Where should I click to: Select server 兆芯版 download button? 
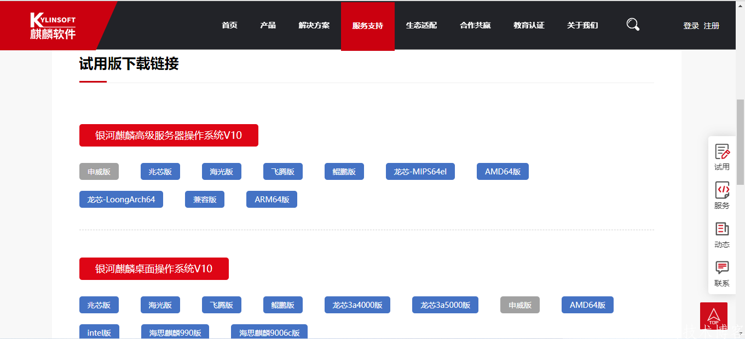[160, 172]
